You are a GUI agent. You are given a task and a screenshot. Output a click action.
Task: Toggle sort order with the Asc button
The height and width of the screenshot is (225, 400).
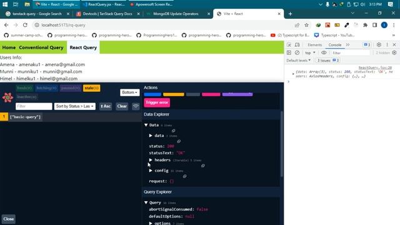tap(106, 106)
